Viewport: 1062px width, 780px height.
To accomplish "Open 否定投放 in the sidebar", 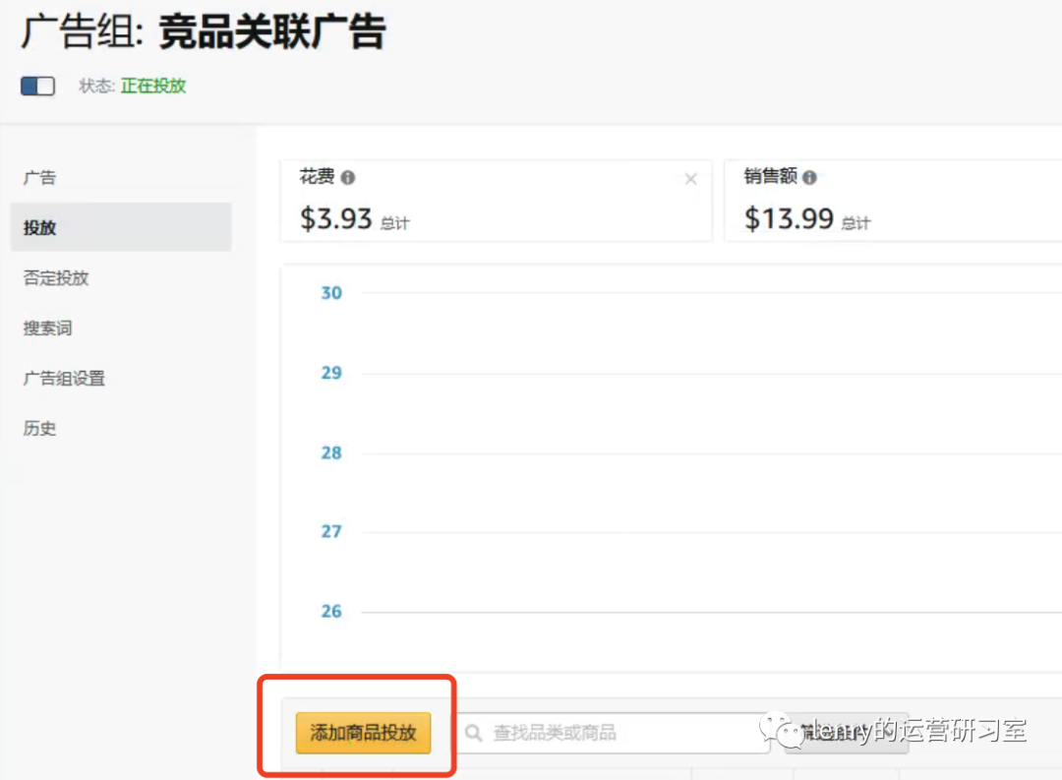I will point(55,277).
